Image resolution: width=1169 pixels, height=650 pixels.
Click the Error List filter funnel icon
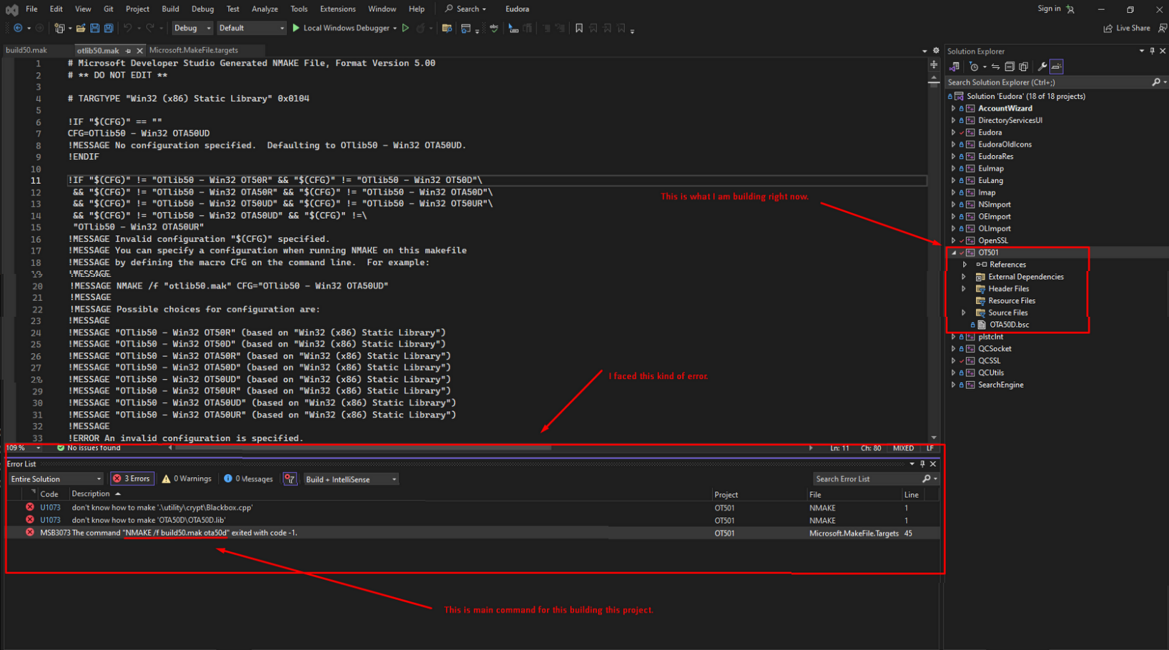[x=290, y=479]
